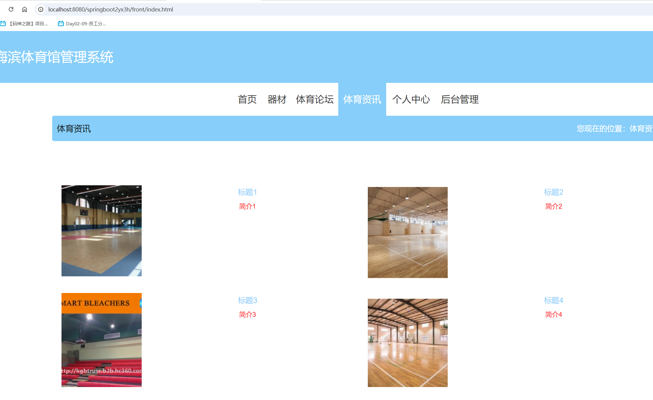Click the 简介1 description text
The width and height of the screenshot is (653, 400).
click(x=247, y=206)
